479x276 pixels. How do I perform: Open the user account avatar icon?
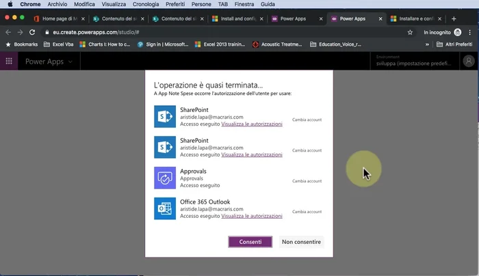pos(469,61)
